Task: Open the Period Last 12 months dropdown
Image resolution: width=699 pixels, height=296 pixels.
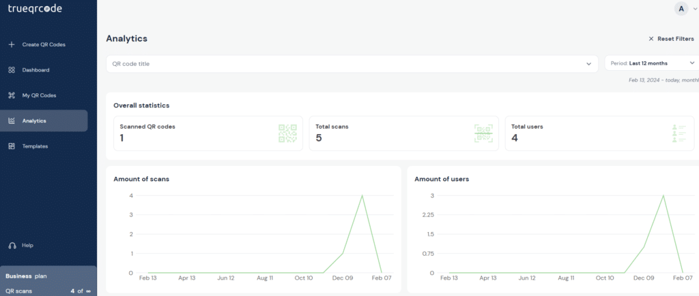Action: click(x=652, y=63)
